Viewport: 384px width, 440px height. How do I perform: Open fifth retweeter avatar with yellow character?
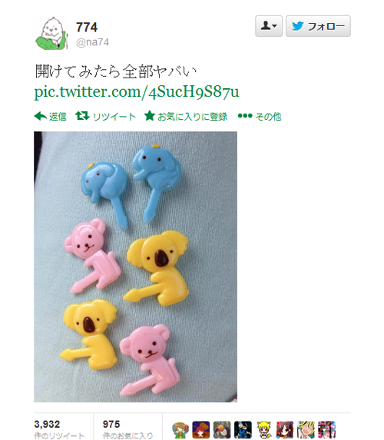coord(264,429)
